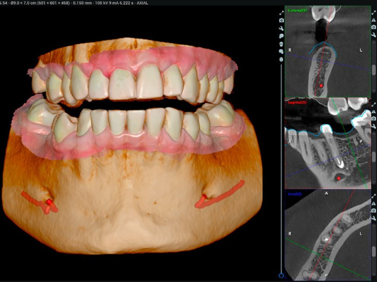Select the bottom skull view orientation icon
Viewport: 377px width, 282px height.
(281, 59)
